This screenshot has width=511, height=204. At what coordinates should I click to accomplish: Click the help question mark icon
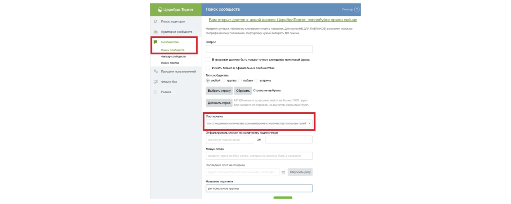click(357, 10)
